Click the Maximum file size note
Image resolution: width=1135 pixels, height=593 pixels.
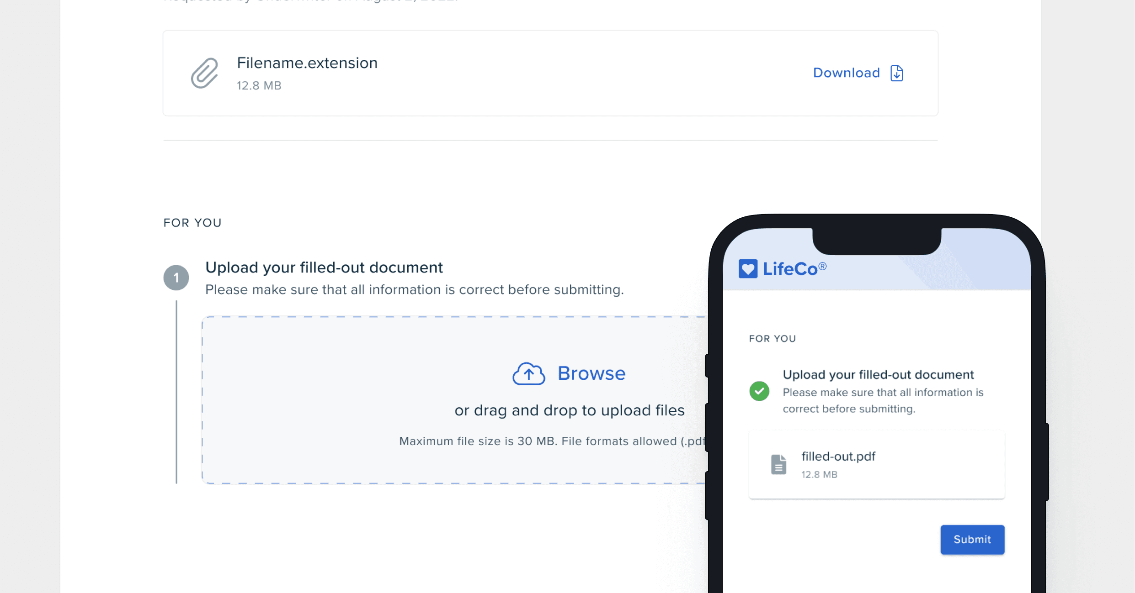pos(553,441)
